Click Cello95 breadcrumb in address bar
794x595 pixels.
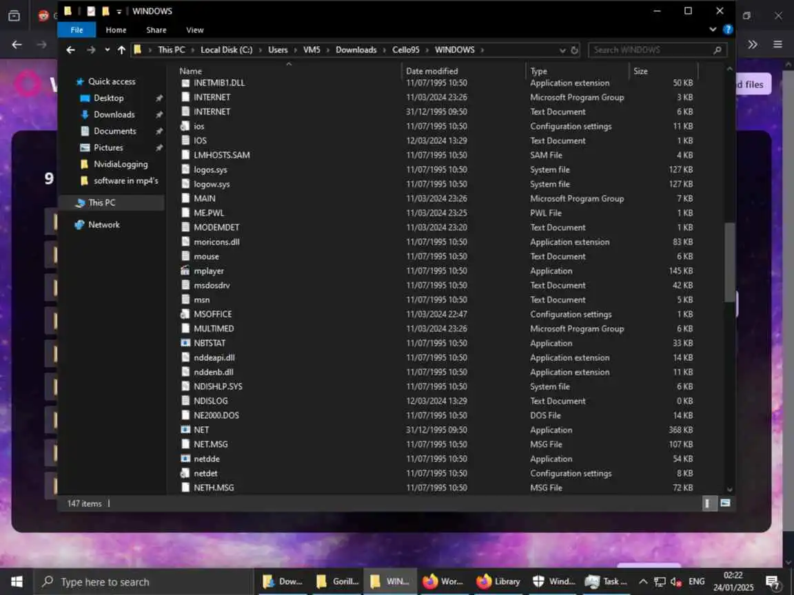[x=405, y=50]
